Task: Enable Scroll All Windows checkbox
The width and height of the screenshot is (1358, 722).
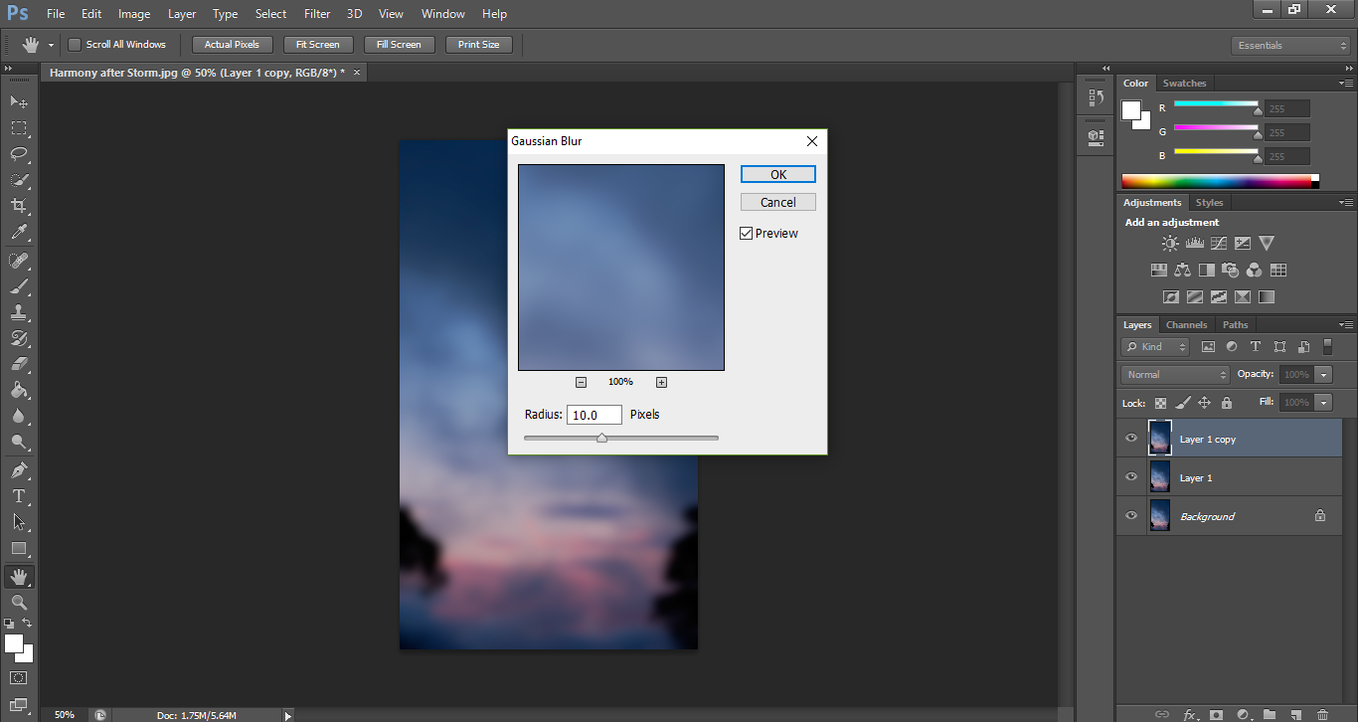Action: click(75, 45)
